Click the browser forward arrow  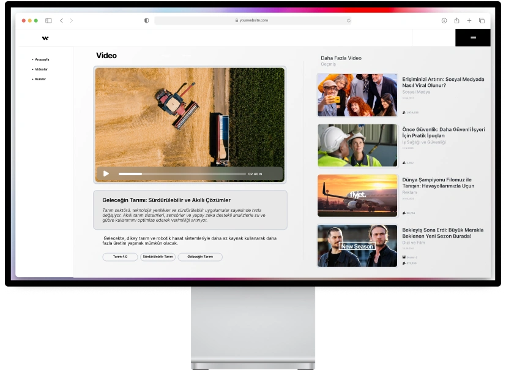point(71,21)
